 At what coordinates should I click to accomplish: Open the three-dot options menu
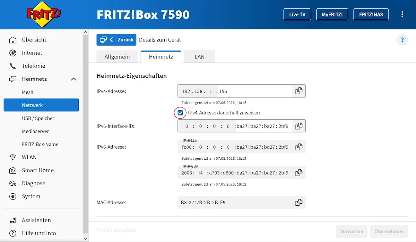tap(402, 14)
